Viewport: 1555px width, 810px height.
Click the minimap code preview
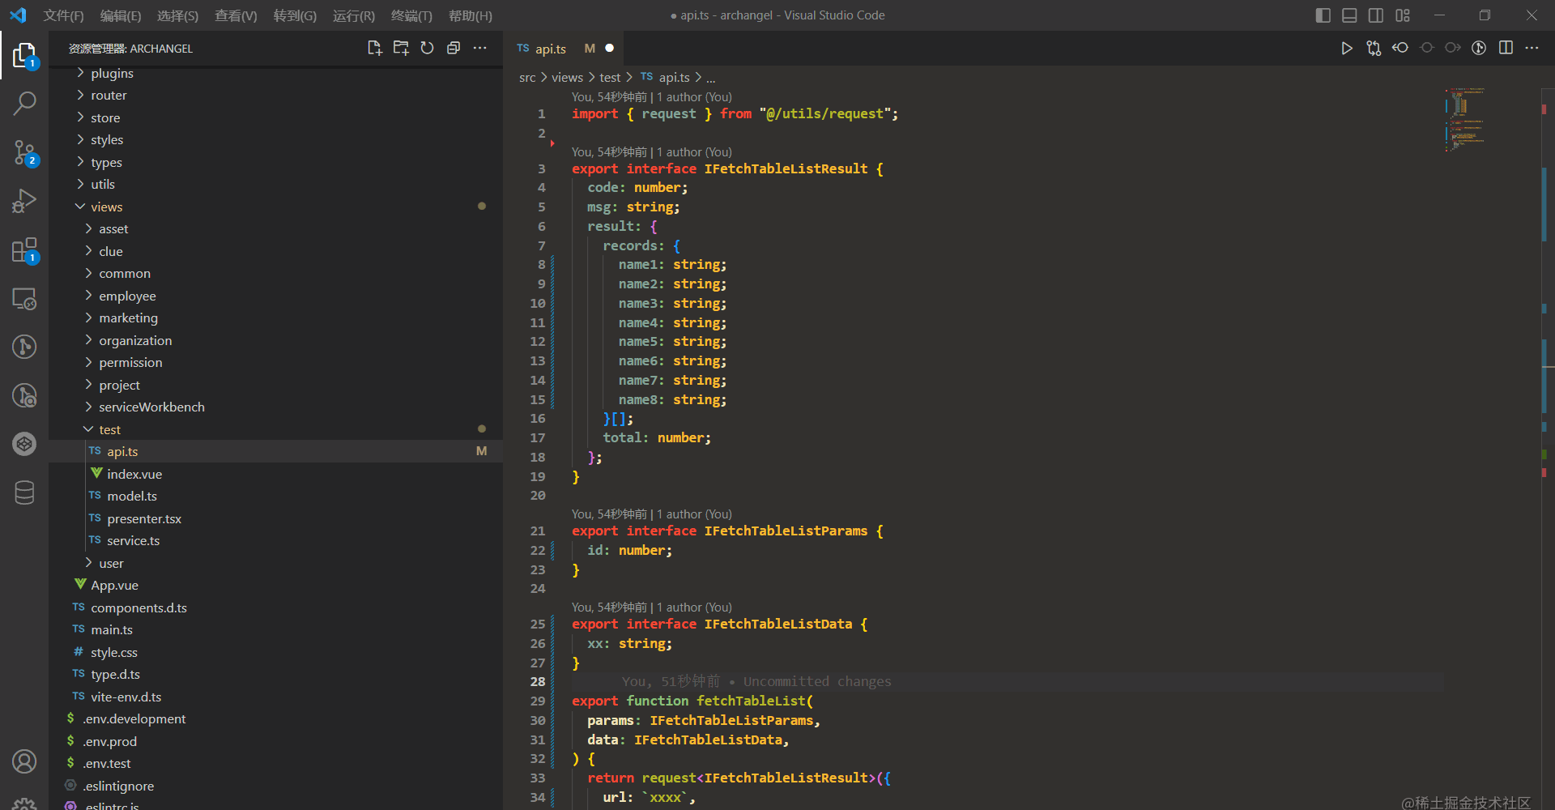pyautogui.click(x=1466, y=119)
